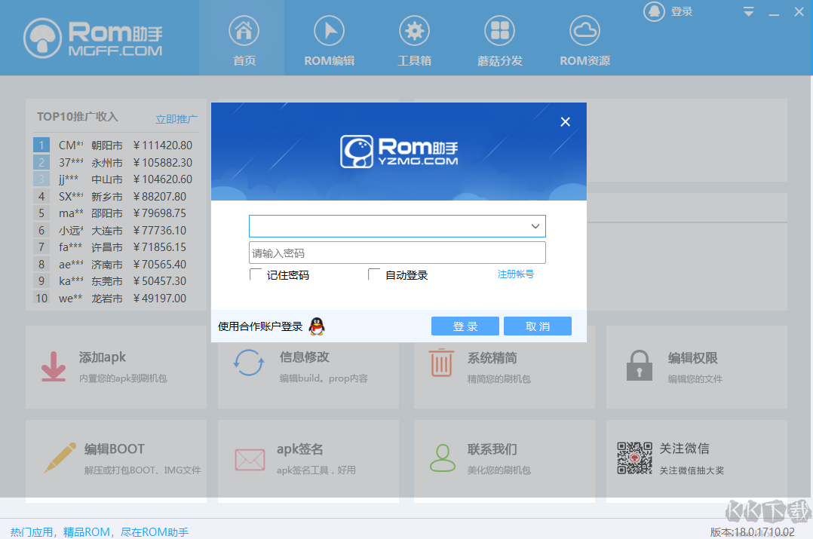The image size is (813, 539).
Task: Click the 信息修改 refresh arrows icon
Action: click(248, 363)
